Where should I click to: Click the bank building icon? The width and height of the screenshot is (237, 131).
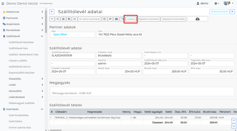116,19
